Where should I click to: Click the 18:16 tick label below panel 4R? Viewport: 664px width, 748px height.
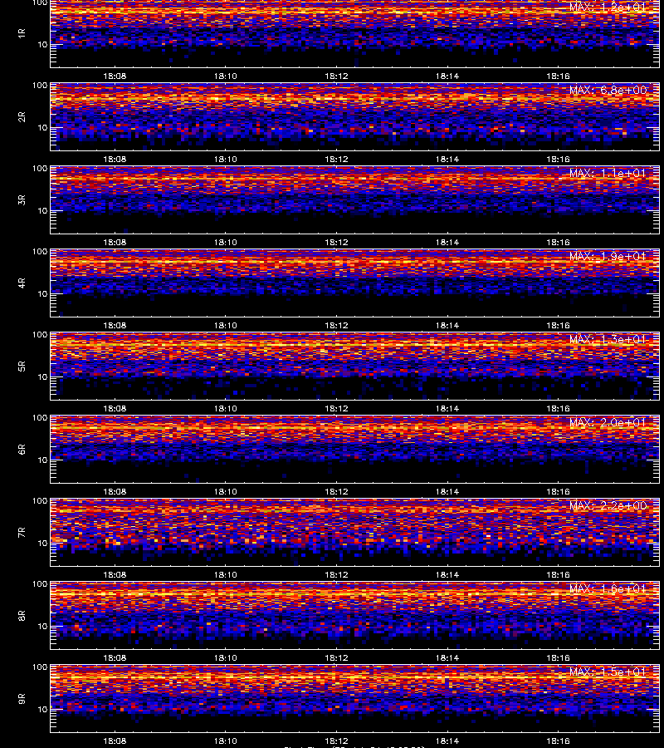558,325
